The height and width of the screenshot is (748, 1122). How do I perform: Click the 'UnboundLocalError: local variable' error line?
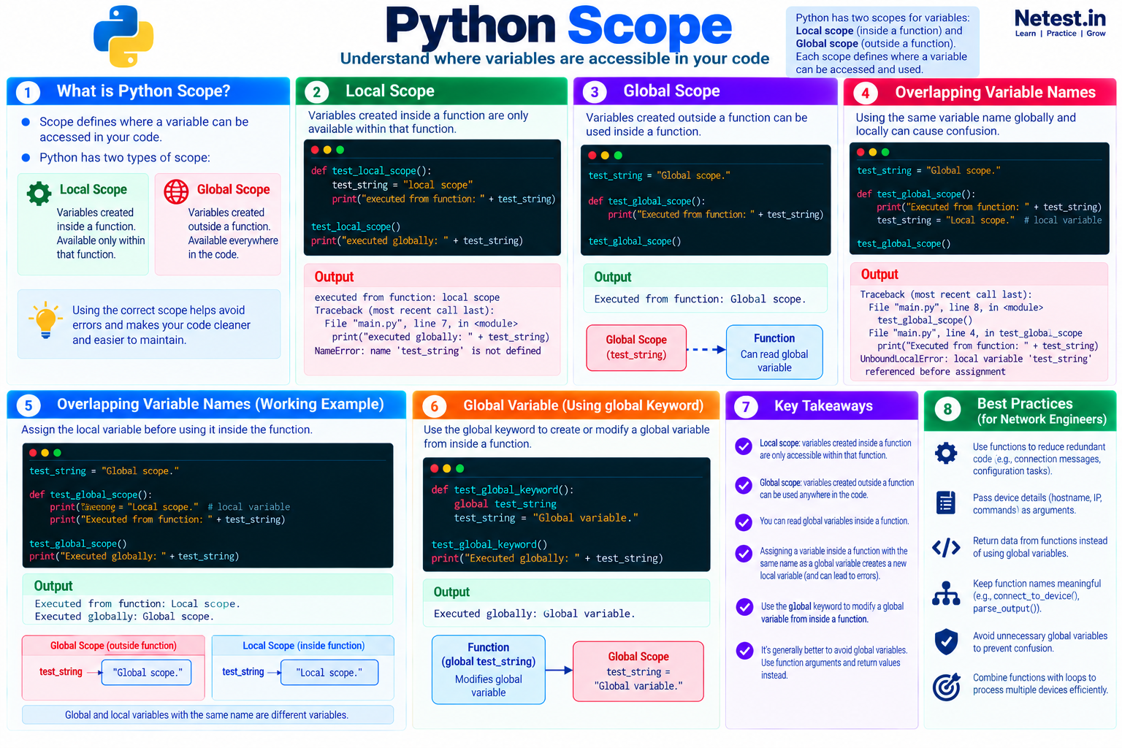point(976,359)
